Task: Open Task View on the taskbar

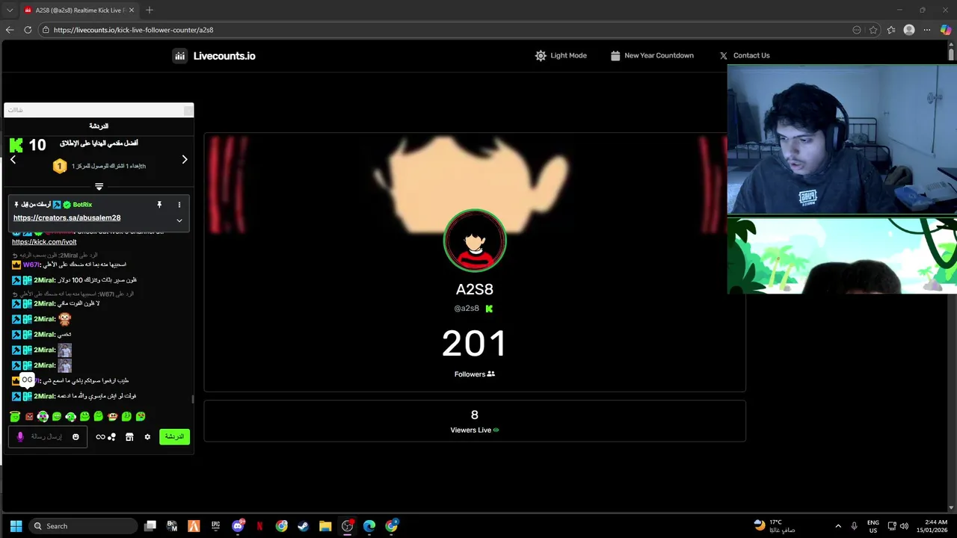Action: (150, 526)
